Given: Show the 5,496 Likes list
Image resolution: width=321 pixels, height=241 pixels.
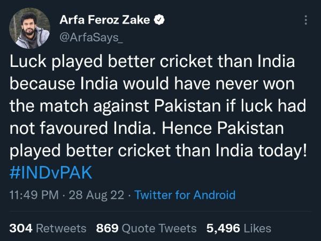Looking at the screenshot, I should [238, 228].
